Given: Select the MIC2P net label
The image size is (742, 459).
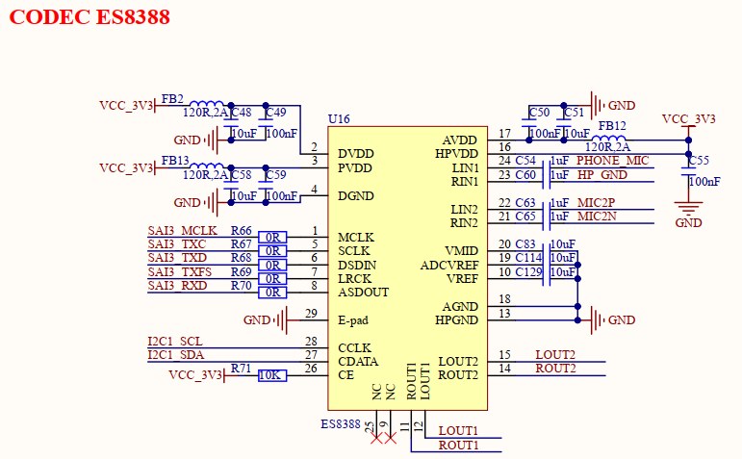Looking at the screenshot, I should pyautogui.click(x=596, y=203).
